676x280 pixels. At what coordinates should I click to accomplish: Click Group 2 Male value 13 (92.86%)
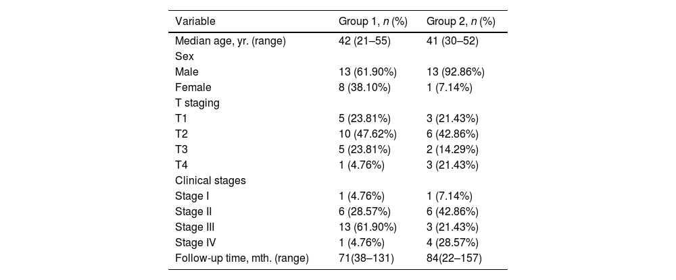coord(456,71)
